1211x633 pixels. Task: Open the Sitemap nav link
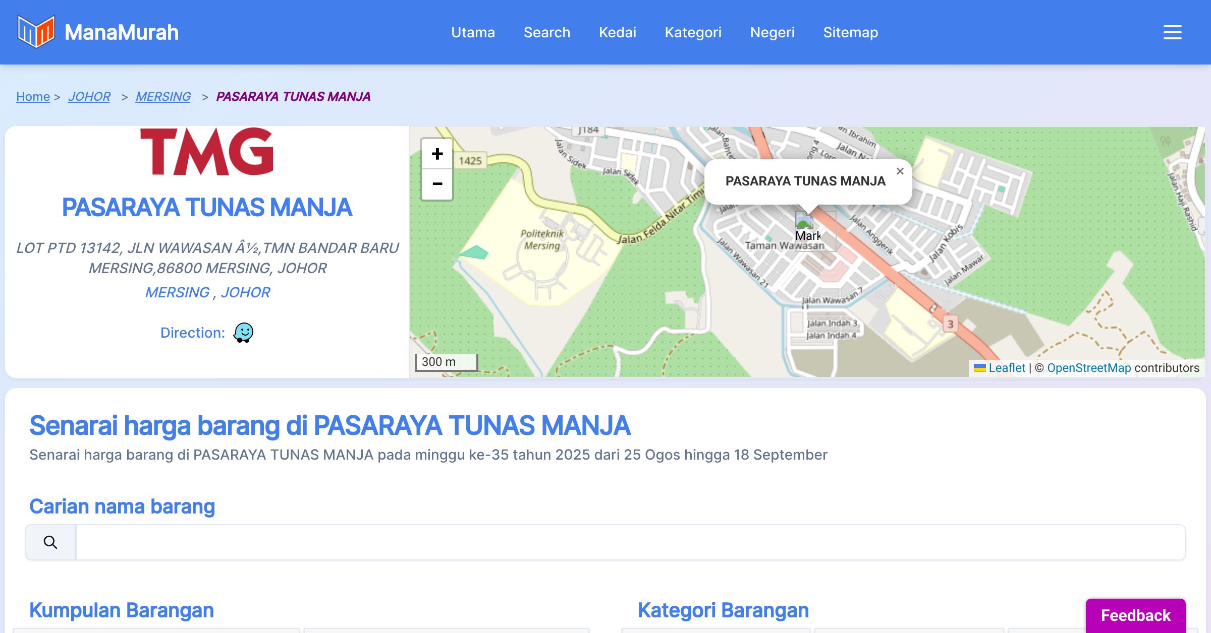click(850, 32)
